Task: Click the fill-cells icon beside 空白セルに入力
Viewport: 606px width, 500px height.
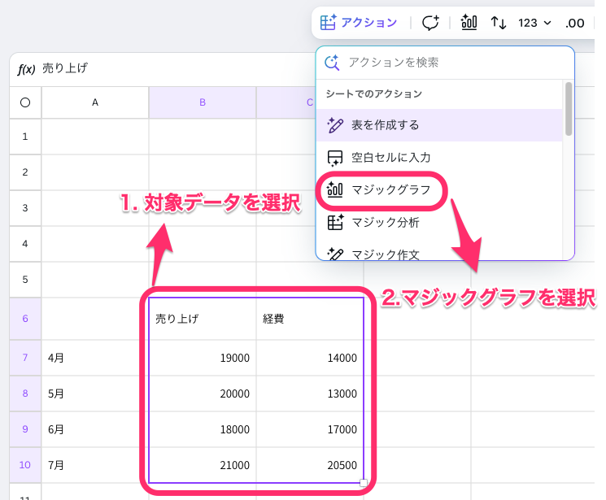Action: pyautogui.click(x=334, y=158)
